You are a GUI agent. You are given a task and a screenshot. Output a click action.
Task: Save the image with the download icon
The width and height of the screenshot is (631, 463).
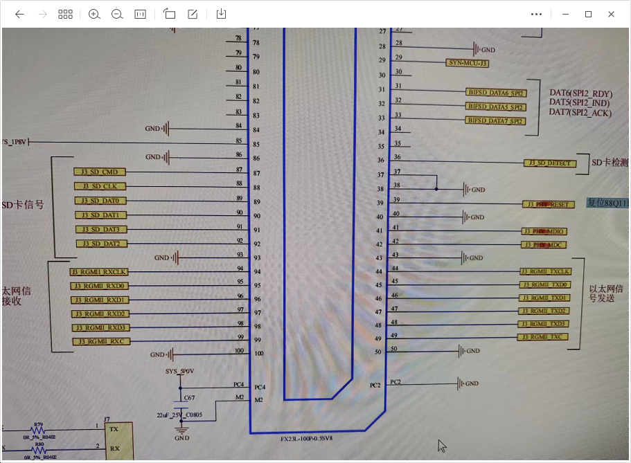coord(222,14)
